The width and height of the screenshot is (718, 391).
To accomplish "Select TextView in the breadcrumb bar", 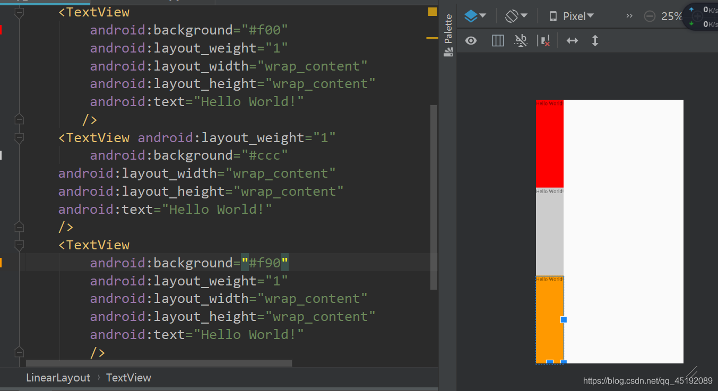I will [x=128, y=378].
